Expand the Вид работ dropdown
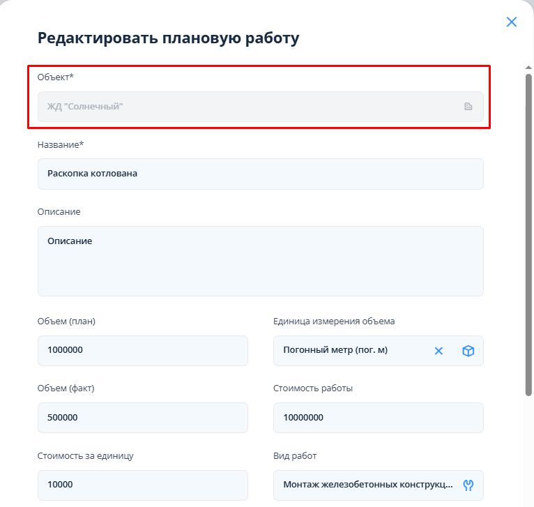Viewport: 534px width, 507px height. pos(369,485)
